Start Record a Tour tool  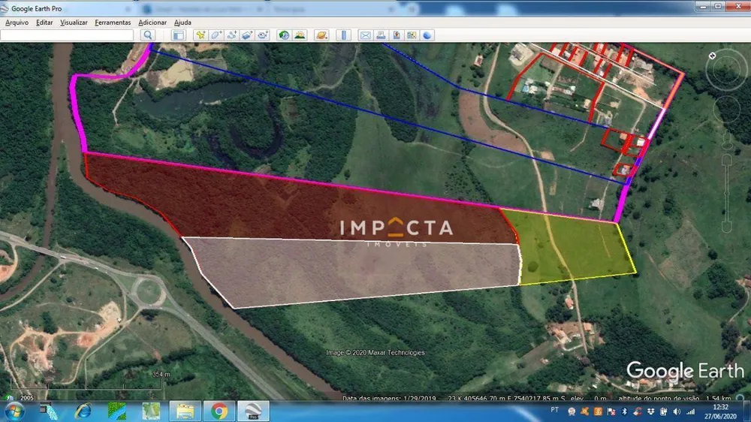point(263,35)
